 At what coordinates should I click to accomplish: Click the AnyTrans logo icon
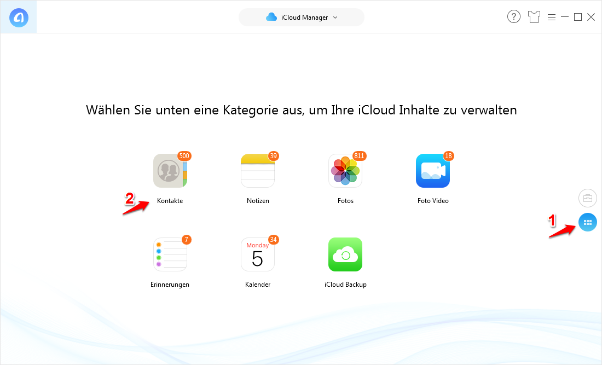(x=19, y=18)
